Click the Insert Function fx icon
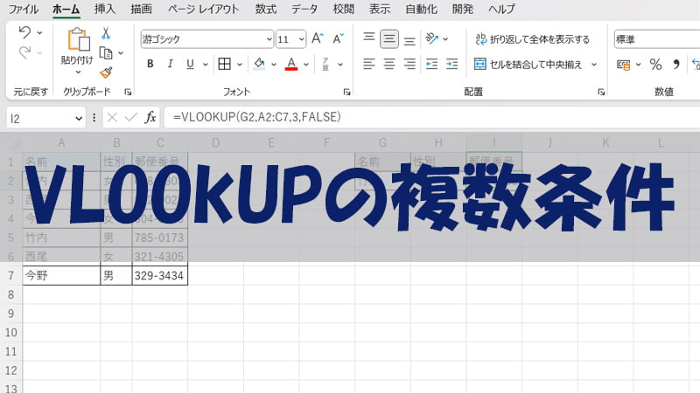This screenshot has height=393, width=700. (x=150, y=117)
